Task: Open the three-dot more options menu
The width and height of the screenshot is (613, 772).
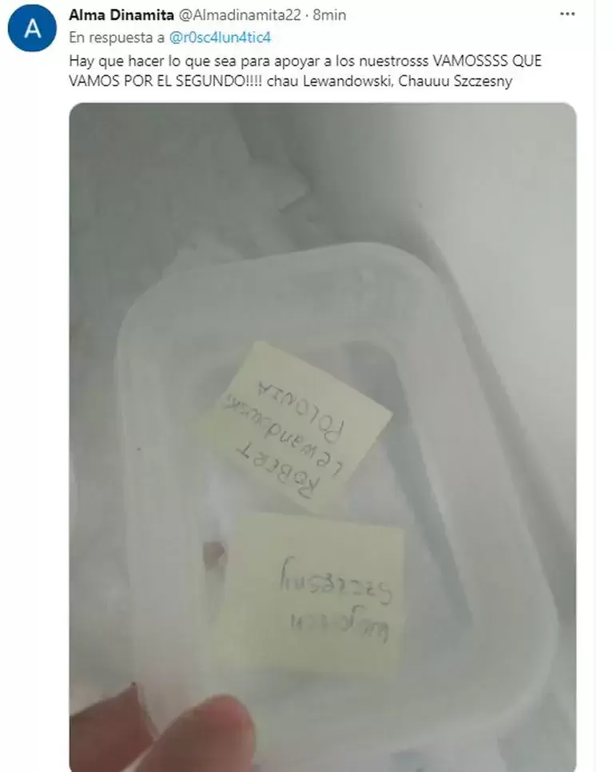Action: (x=567, y=14)
